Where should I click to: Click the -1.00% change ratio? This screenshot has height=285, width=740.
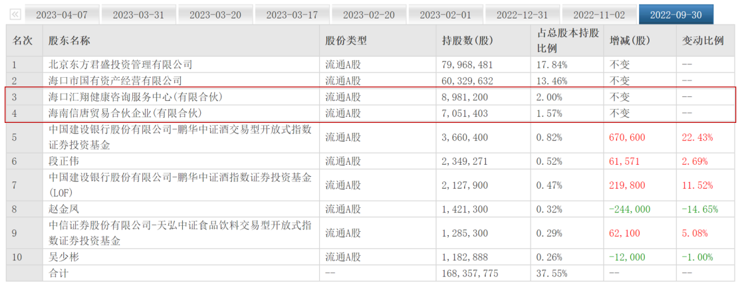click(x=697, y=258)
